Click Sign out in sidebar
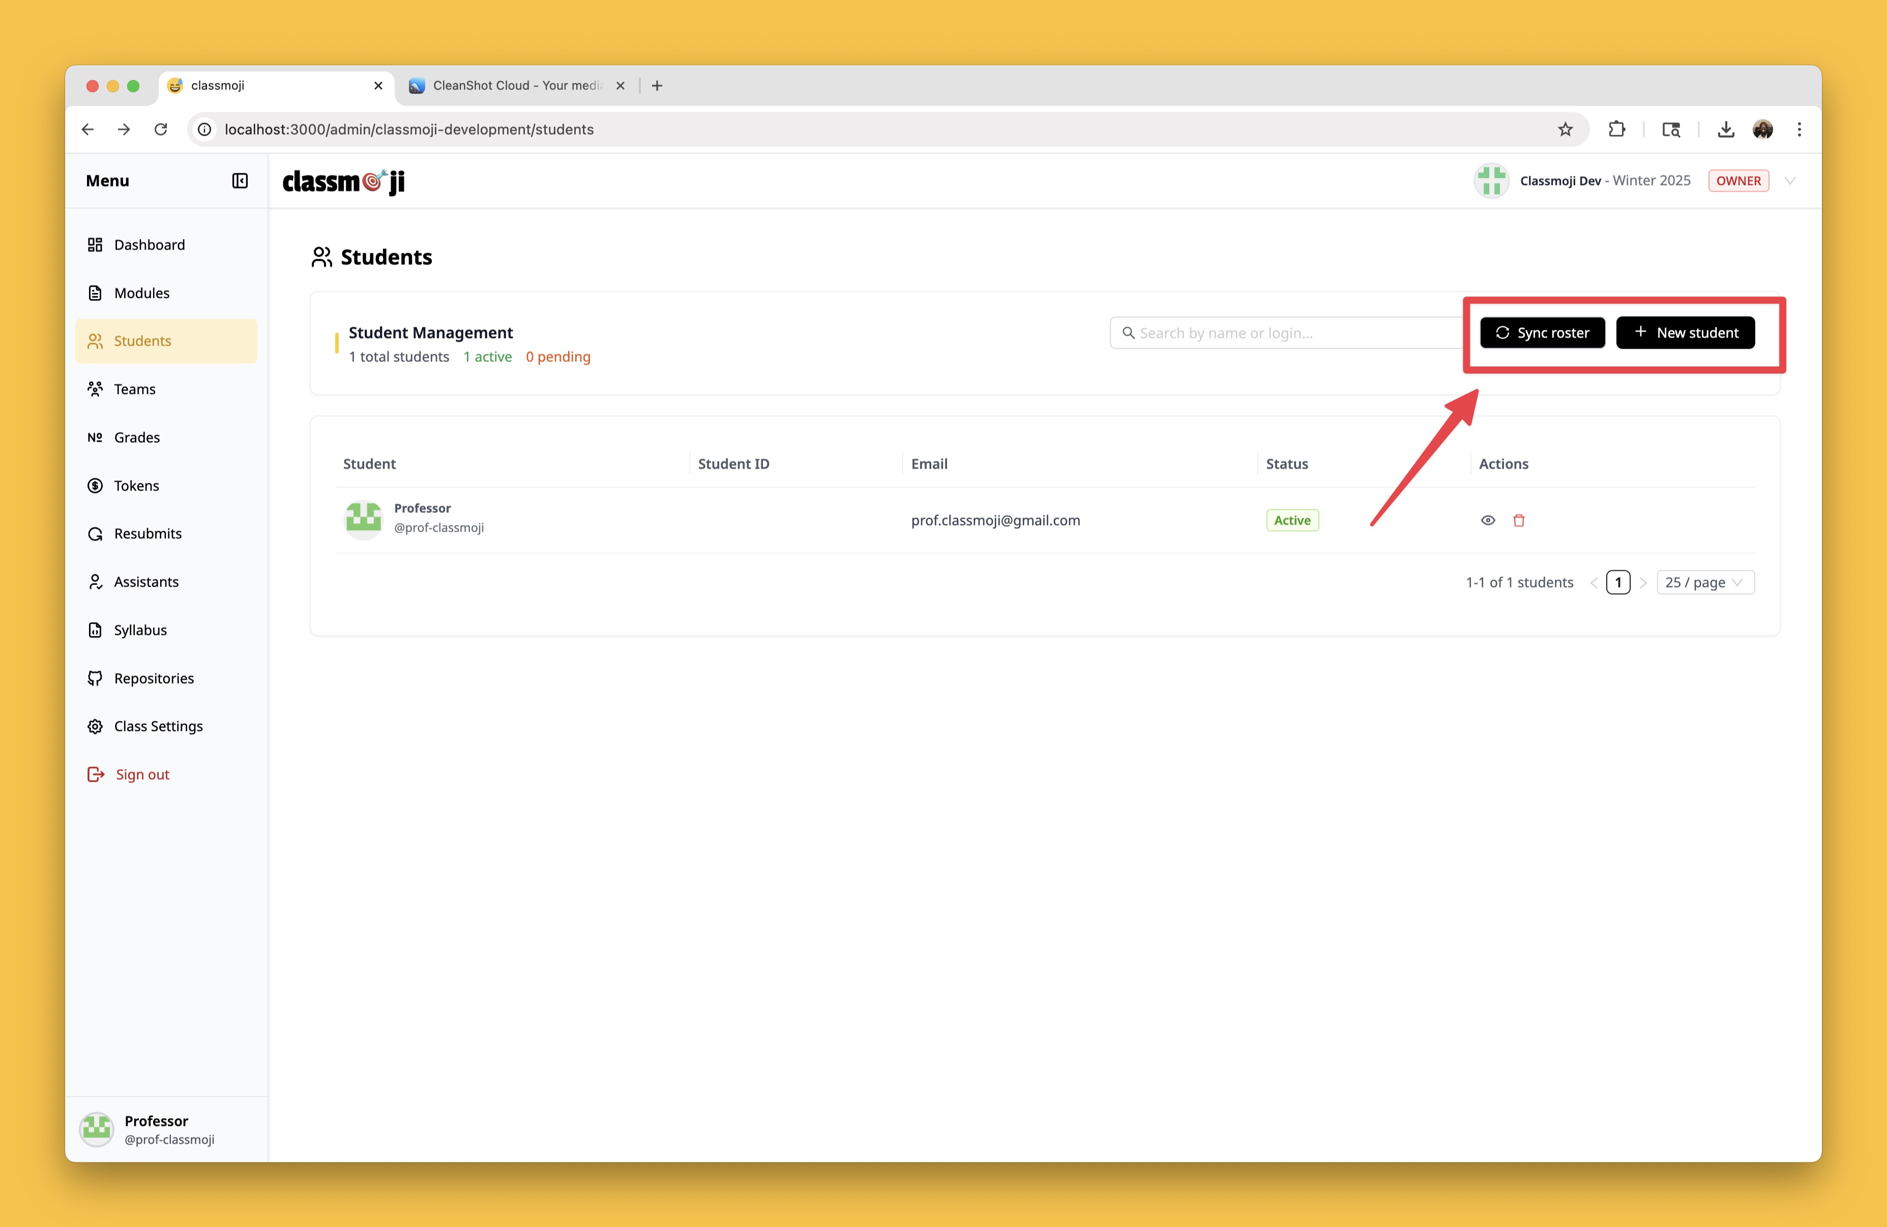This screenshot has height=1227, width=1887. [166, 775]
